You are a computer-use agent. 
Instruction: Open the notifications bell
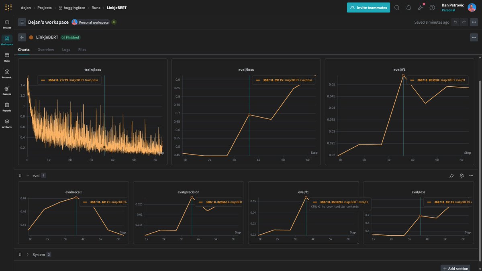coord(408,8)
